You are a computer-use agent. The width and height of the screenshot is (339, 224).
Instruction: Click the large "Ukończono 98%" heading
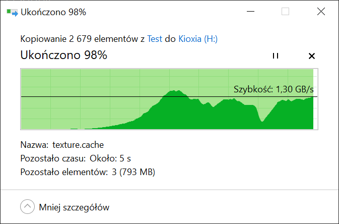(64, 55)
